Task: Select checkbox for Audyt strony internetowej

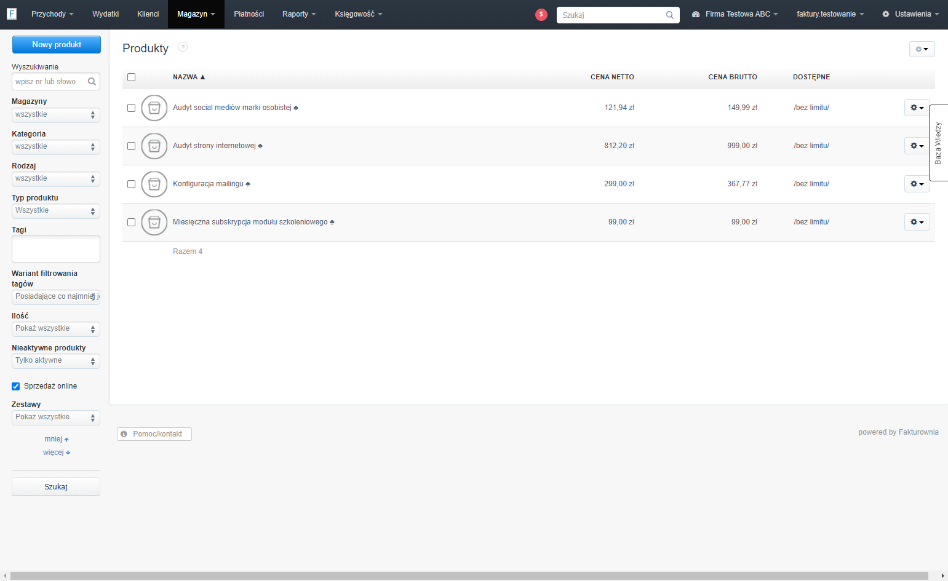Action: [x=131, y=146]
